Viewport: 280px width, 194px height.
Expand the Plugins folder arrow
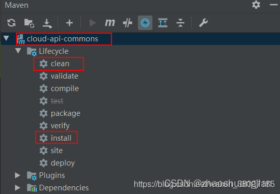point(18,175)
